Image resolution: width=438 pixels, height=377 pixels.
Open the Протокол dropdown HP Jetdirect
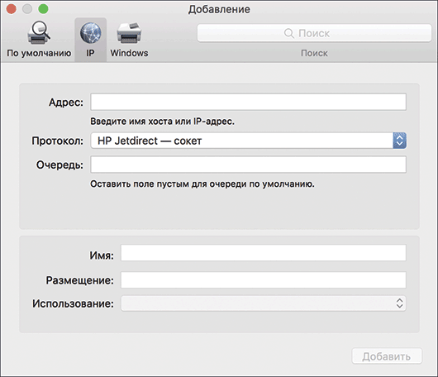[x=248, y=141]
